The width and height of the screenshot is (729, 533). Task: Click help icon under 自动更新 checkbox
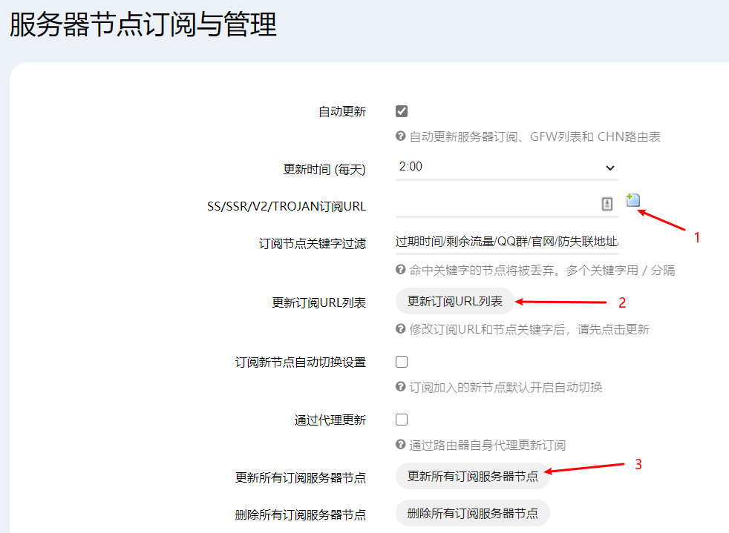[x=401, y=136]
